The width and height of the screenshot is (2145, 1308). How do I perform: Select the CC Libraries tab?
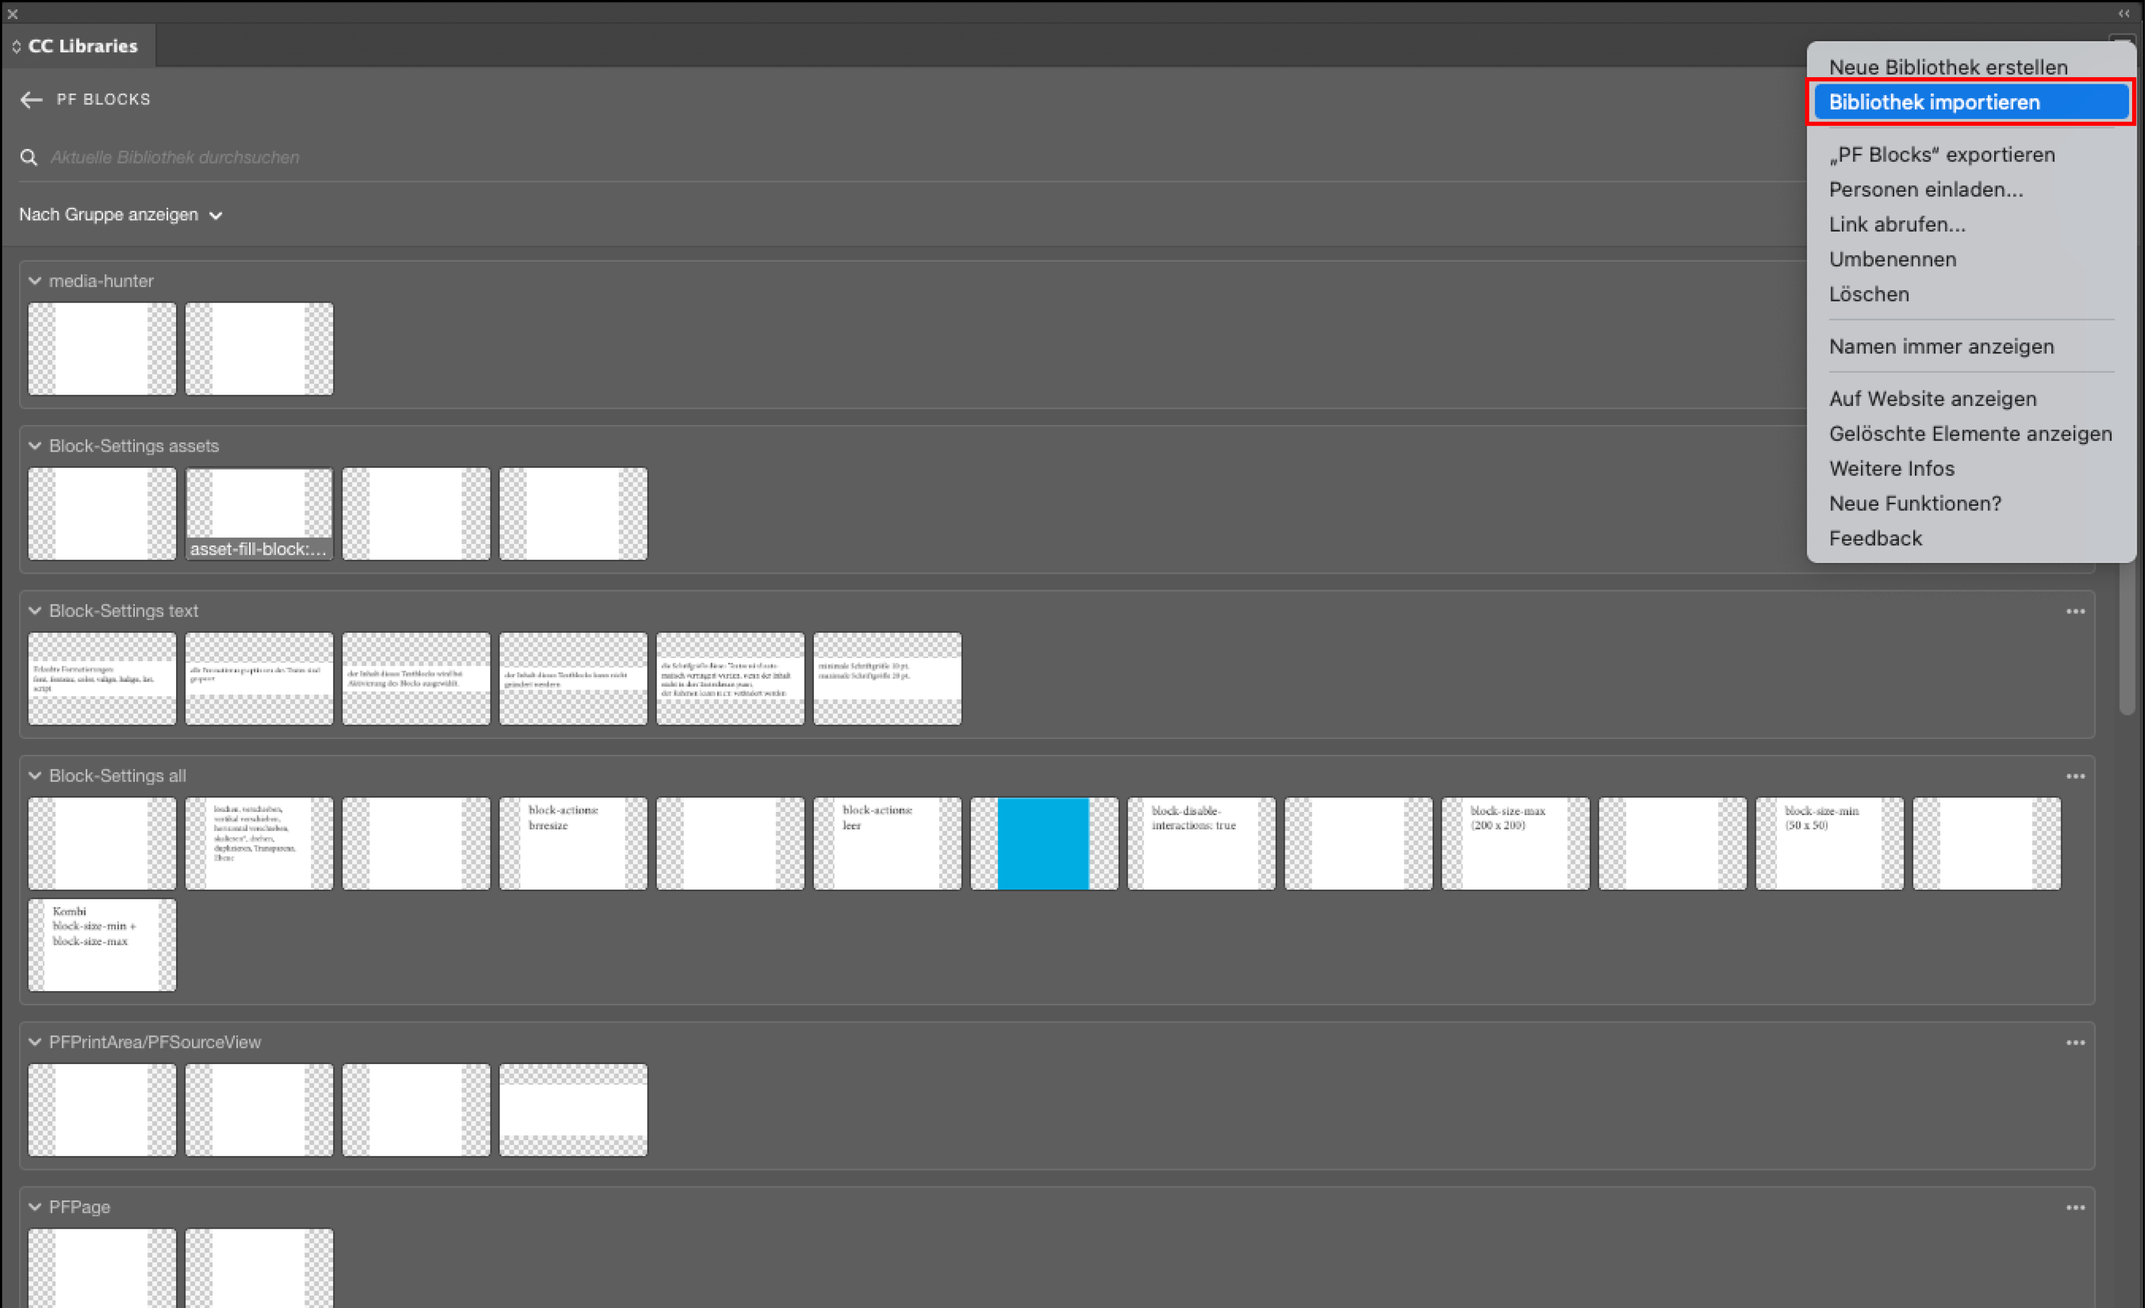[82, 46]
